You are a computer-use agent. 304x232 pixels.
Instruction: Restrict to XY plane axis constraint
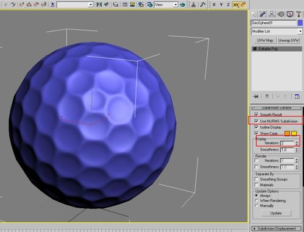pyautogui.click(x=236, y=5)
